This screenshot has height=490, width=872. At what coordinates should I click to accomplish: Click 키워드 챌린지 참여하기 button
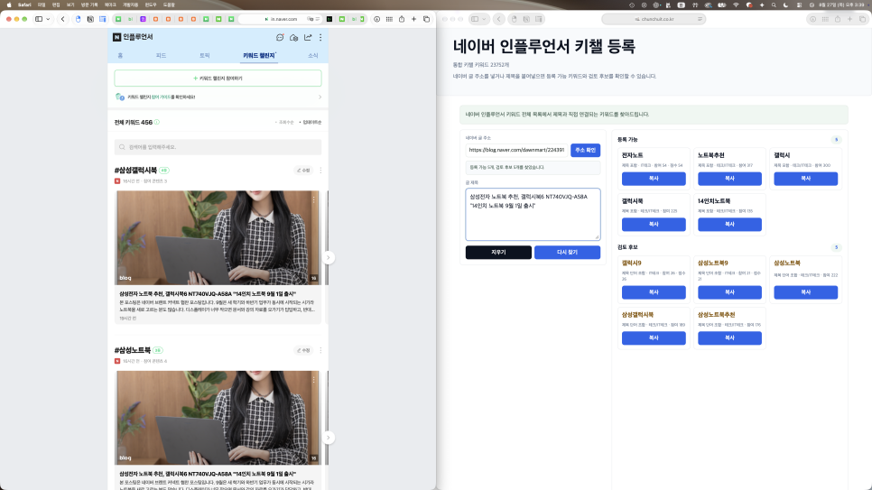click(218, 79)
